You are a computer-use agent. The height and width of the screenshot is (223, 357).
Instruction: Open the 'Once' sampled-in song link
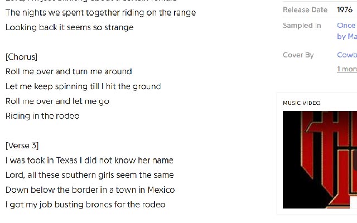click(x=347, y=25)
